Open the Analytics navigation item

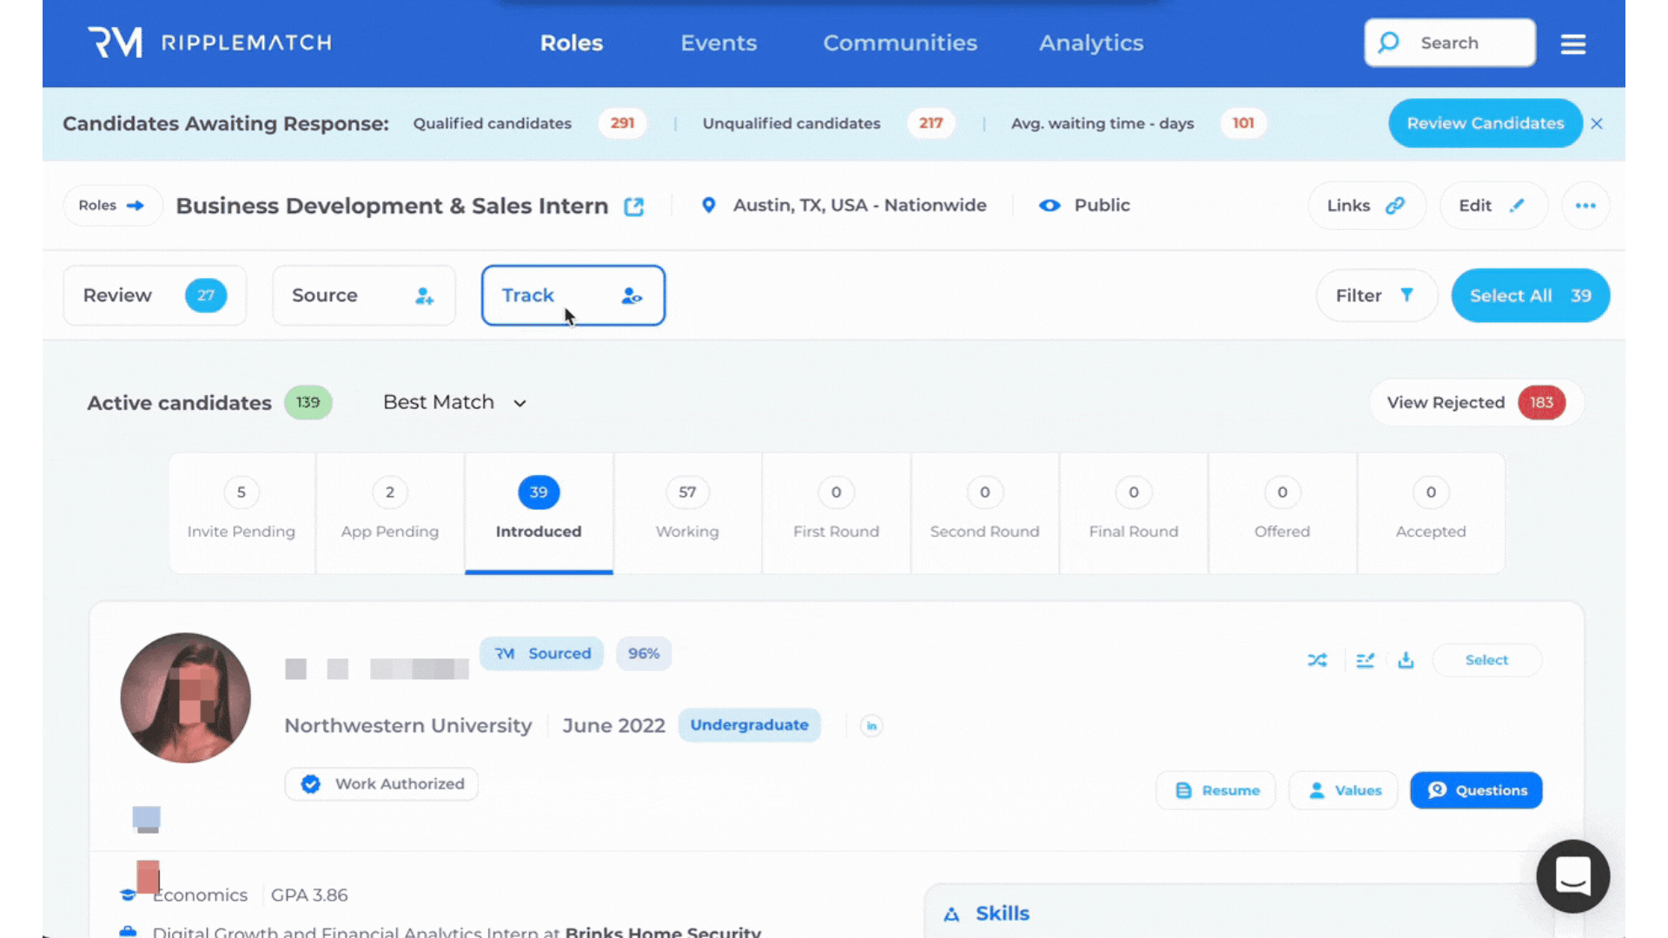pos(1091,43)
